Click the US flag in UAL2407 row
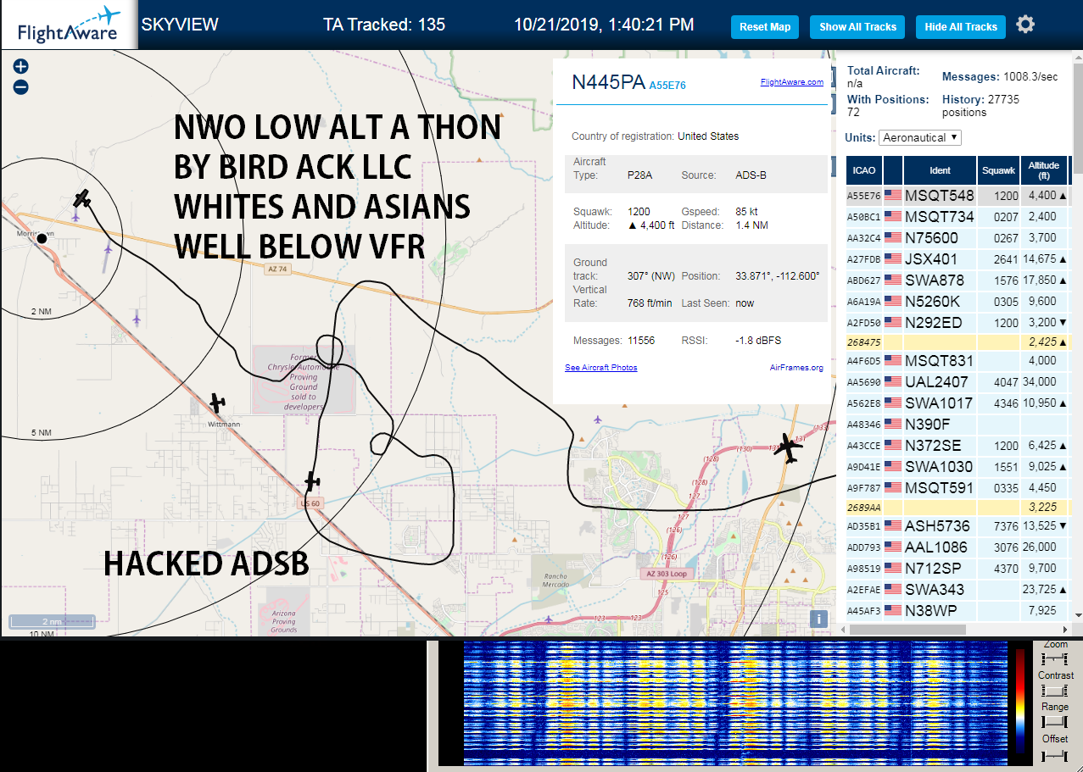1083x772 pixels. [892, 382]
